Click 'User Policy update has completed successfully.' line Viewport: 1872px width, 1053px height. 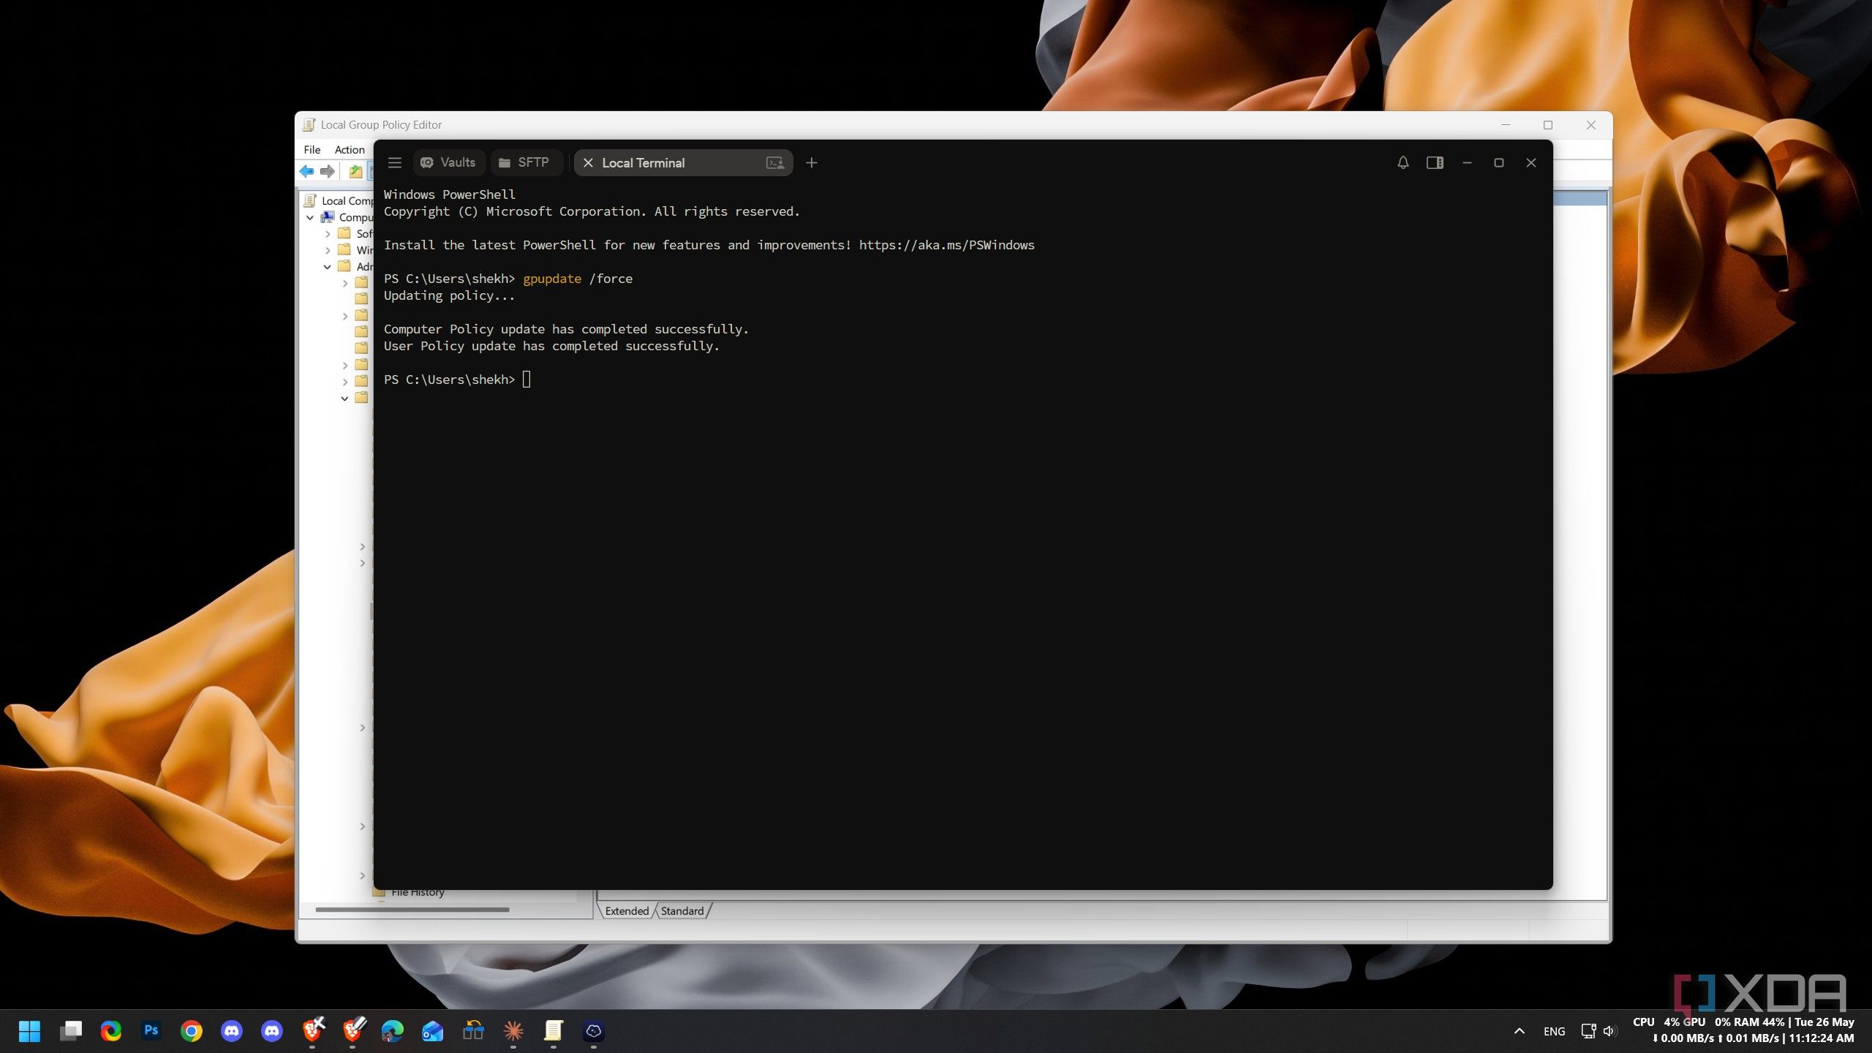click(x=551, y=346)
